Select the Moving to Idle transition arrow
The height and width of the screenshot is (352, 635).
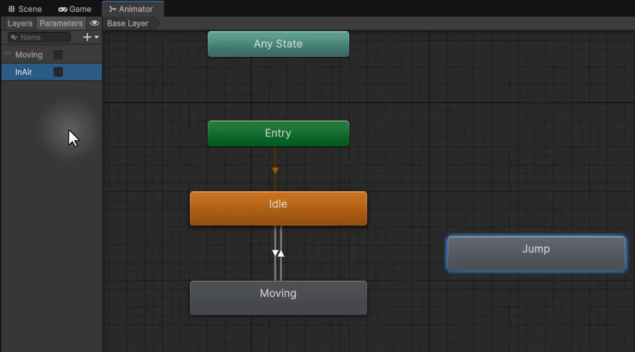tap(281, 253)
